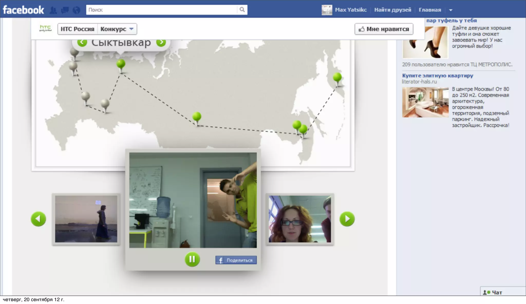
Task: Click the previous photo green arrow
Action: (38, 219)
